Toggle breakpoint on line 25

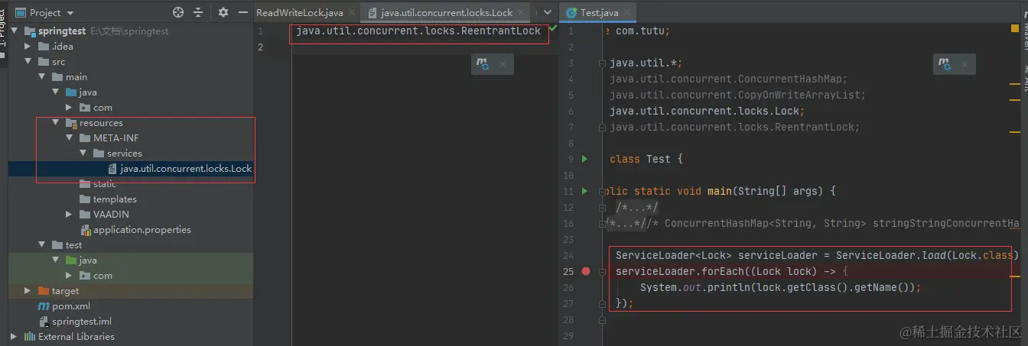(x=586, y=271)
